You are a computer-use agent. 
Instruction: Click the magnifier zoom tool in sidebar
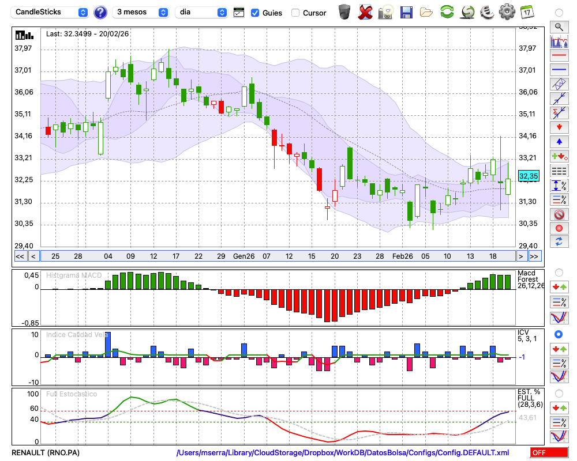tap(559, 27)
